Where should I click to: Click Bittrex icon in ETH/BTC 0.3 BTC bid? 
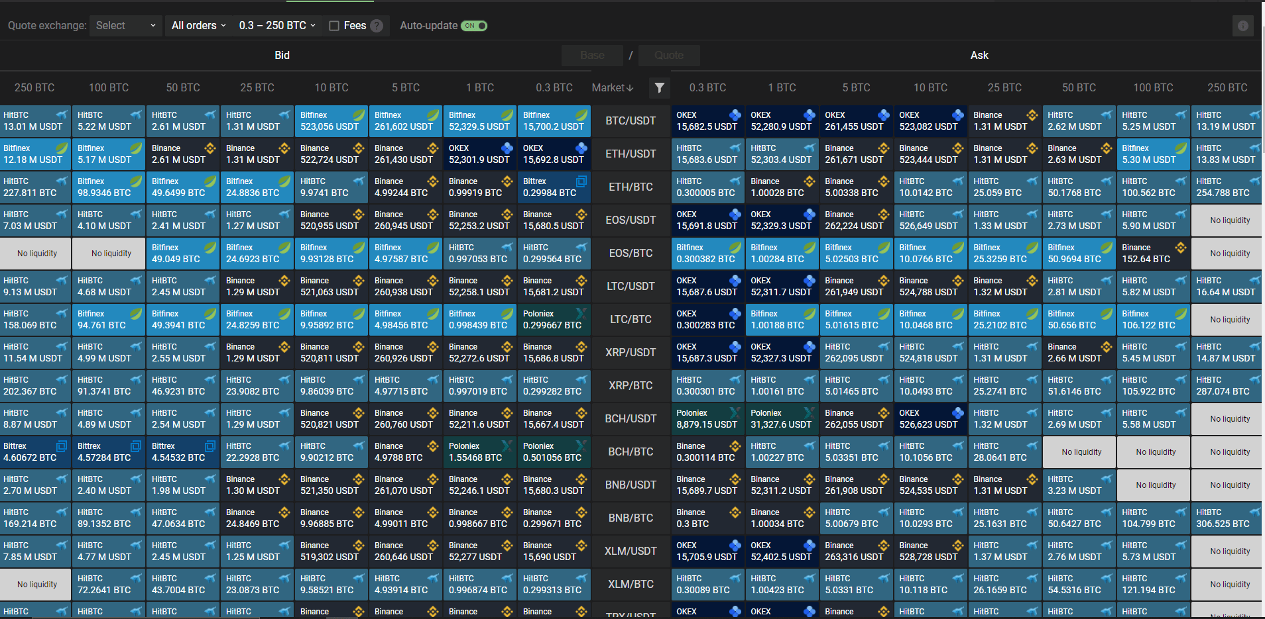581,181
